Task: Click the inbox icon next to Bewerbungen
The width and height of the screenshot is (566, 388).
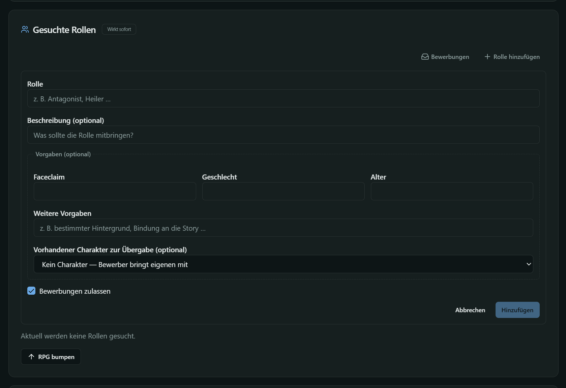Action: point(425,57)
